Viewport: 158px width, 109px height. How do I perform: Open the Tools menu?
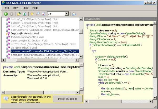point(26,8)
